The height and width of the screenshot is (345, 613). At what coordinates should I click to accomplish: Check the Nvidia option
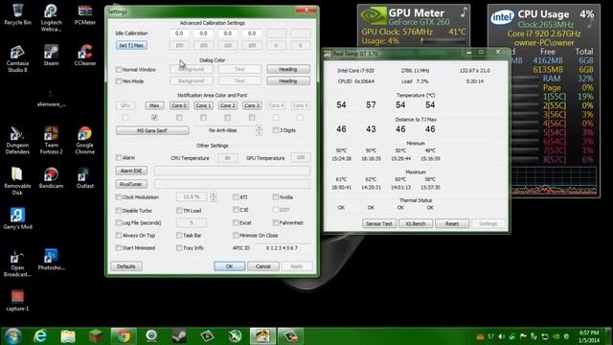[276, 197]
